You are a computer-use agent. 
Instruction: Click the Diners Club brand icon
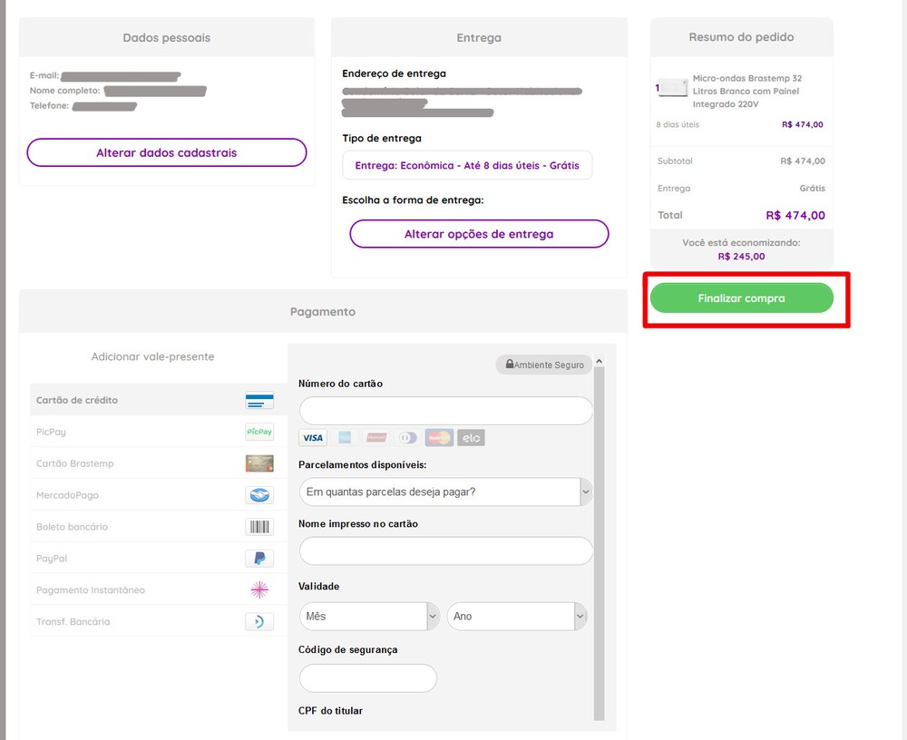(x=408, y=438)
